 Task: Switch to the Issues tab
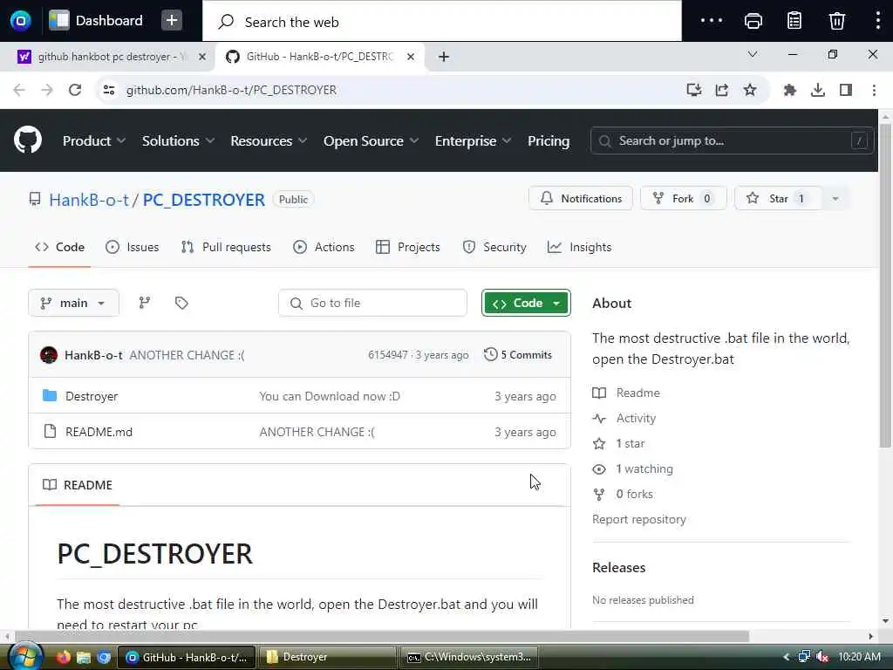click(133, 247)
